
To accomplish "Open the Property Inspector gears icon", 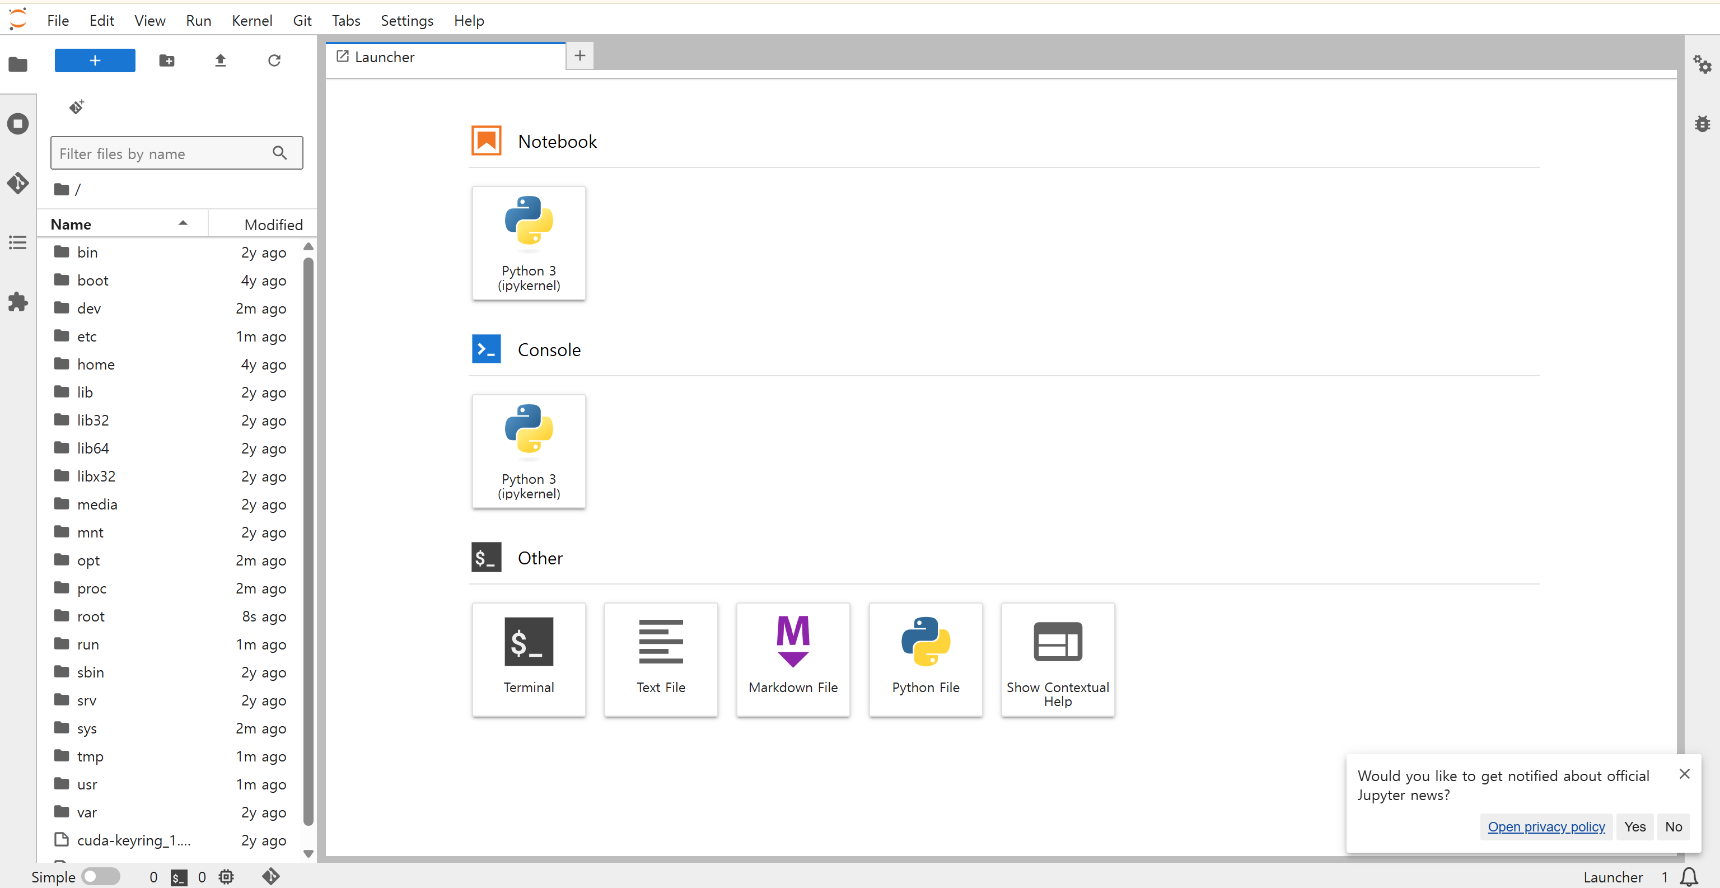I will click(1702, 65).
